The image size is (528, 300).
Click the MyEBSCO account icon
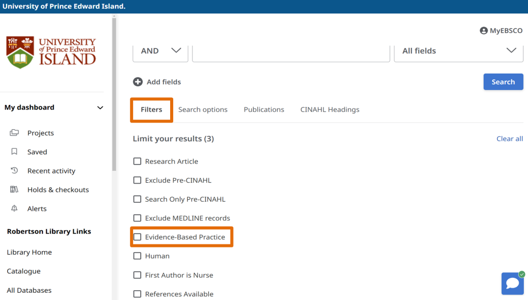pyautogui.click(x=484, y=31)
